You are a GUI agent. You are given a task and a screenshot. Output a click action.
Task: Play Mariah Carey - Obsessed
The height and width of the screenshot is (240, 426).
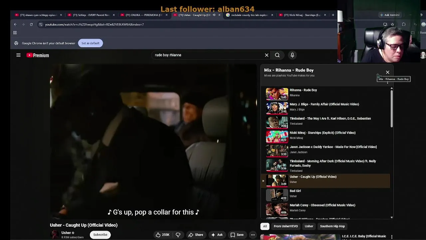coord(326,209)
